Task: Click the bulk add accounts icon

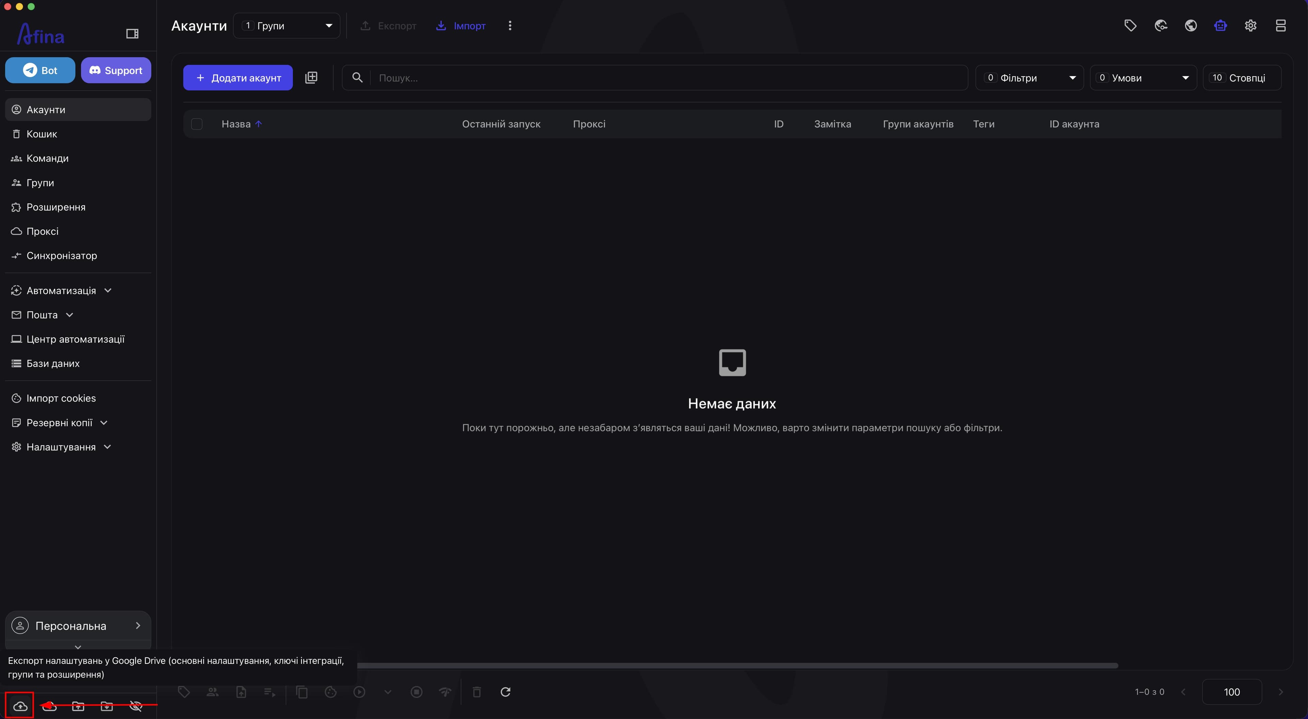Action: 311,77
